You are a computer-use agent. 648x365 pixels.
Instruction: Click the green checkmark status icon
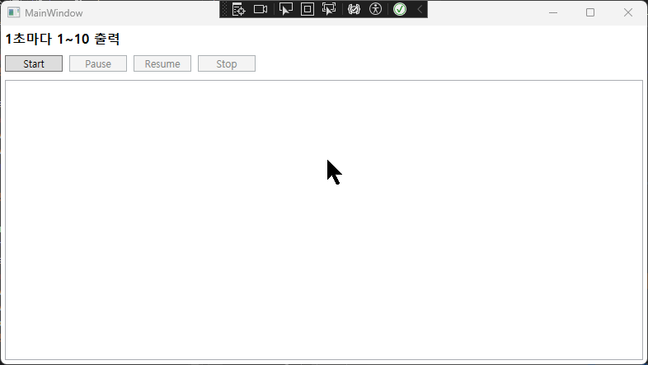[400, 9]
